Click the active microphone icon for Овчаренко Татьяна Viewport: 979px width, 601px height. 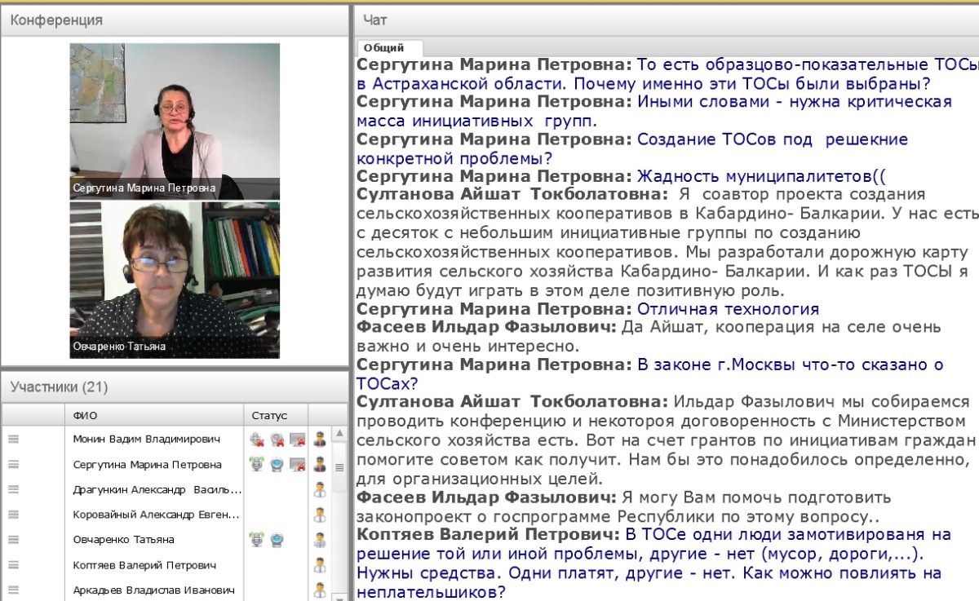tap(257, 539)
